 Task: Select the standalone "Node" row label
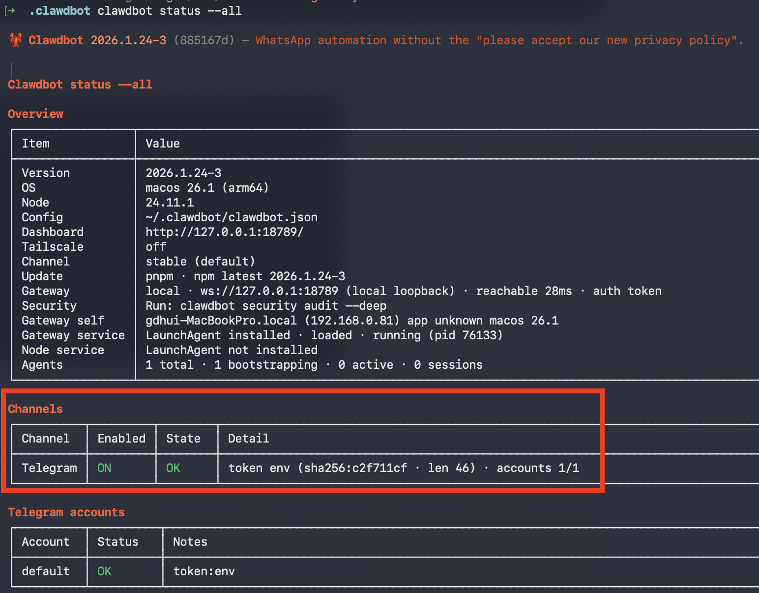point(35,203)
